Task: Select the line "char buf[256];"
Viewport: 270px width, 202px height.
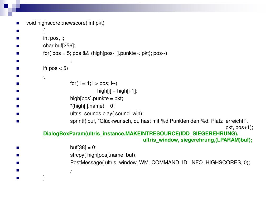Action: tap(59, 46)
